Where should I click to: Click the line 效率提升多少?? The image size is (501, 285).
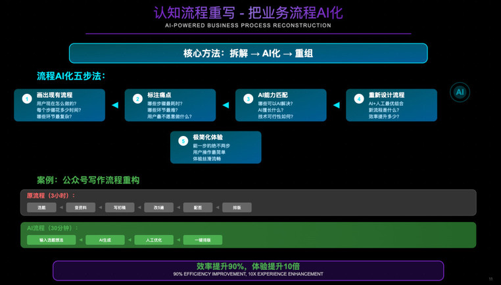pyautogui.click(x=384, y=116)
